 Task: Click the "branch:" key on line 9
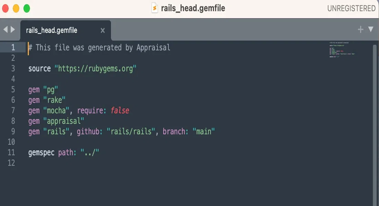tap(175, 131)
